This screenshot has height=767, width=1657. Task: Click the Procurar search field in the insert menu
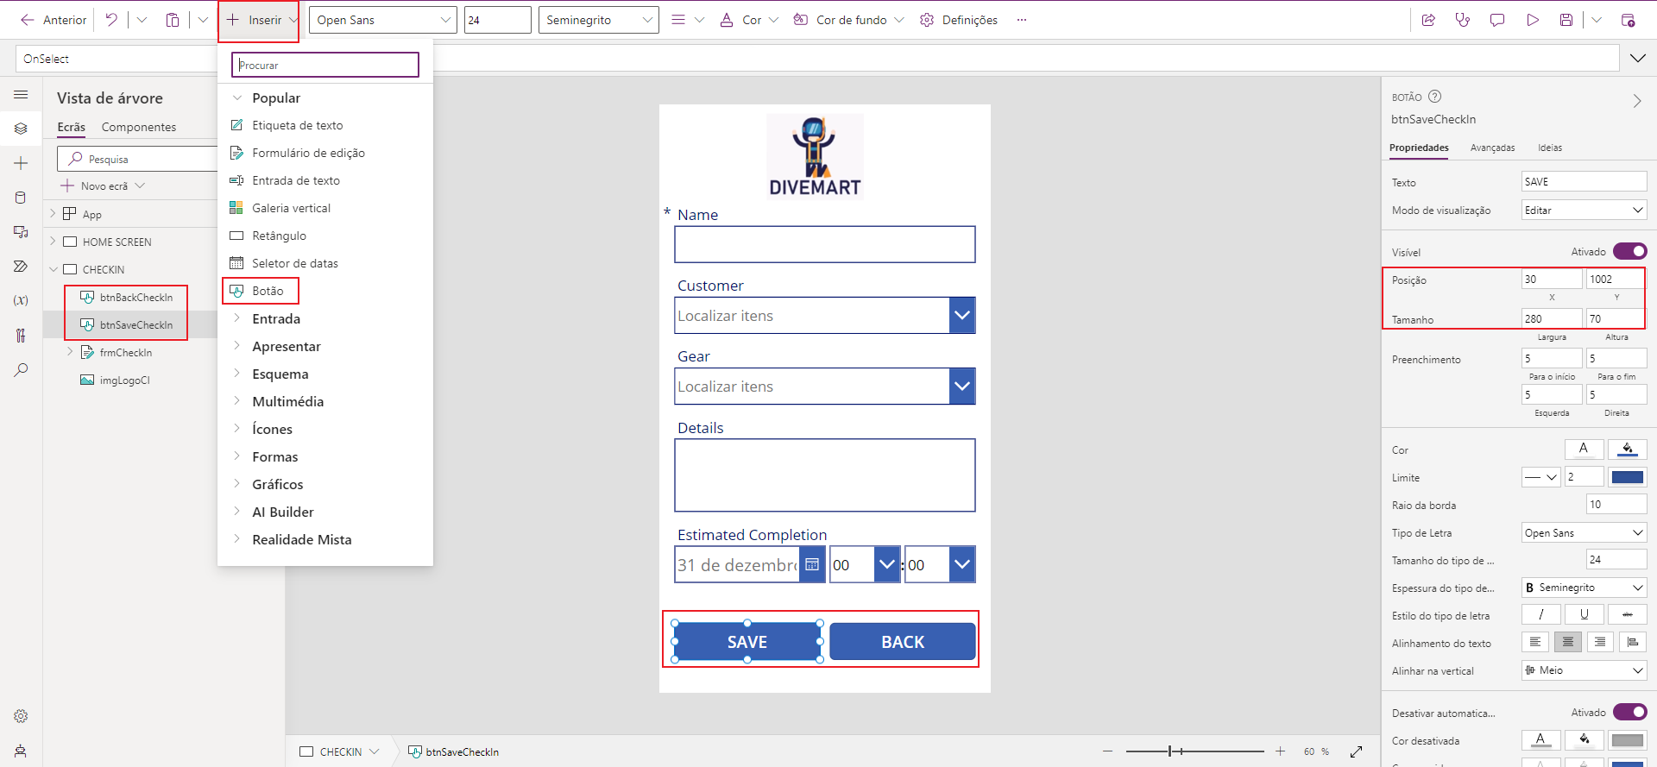(x=325, y=65)
